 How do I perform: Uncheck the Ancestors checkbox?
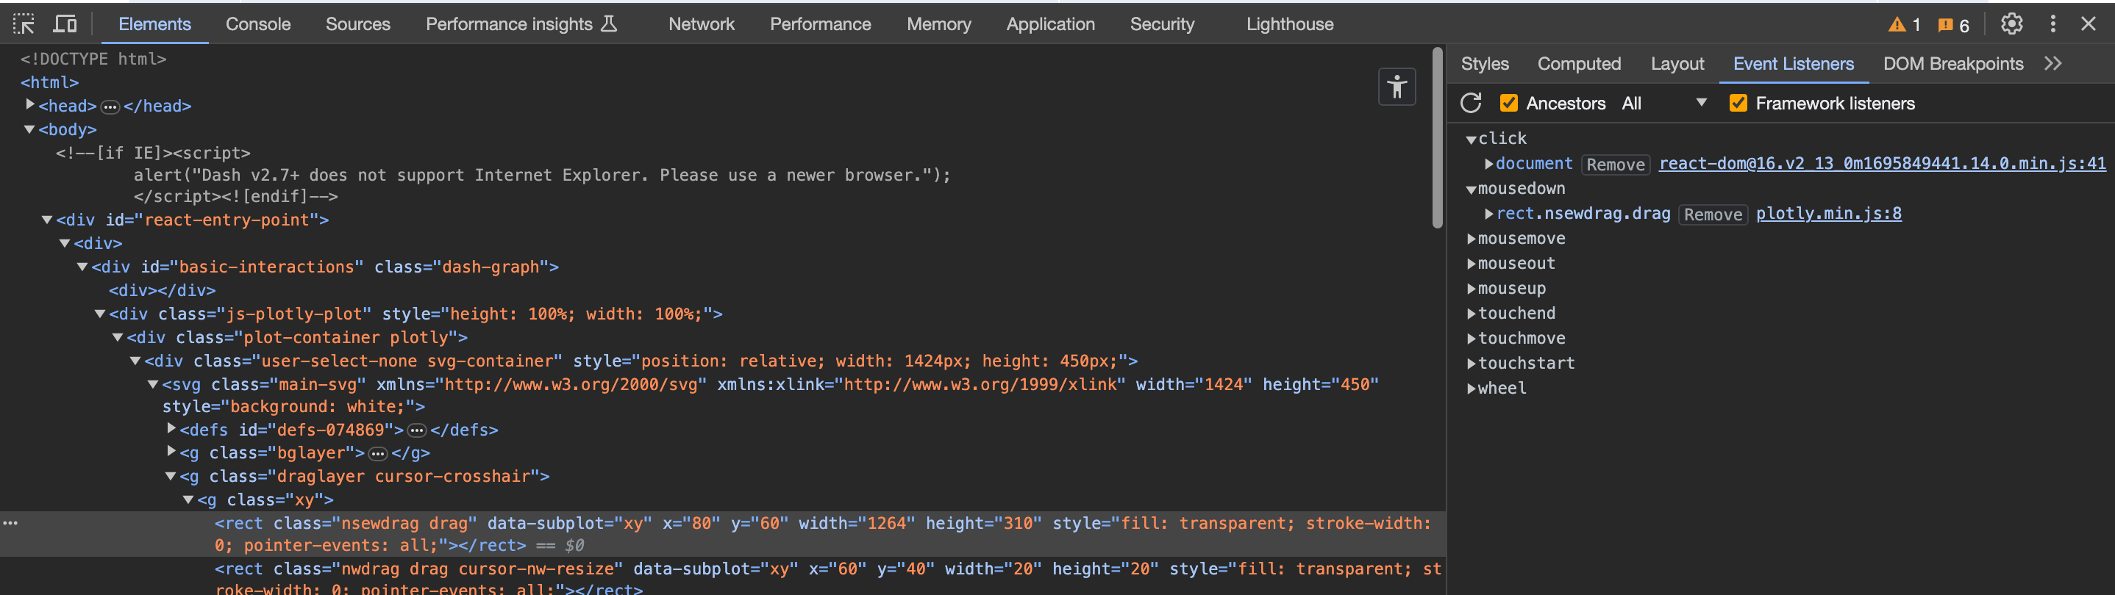pyautogui.click(x=1508, y=104)
